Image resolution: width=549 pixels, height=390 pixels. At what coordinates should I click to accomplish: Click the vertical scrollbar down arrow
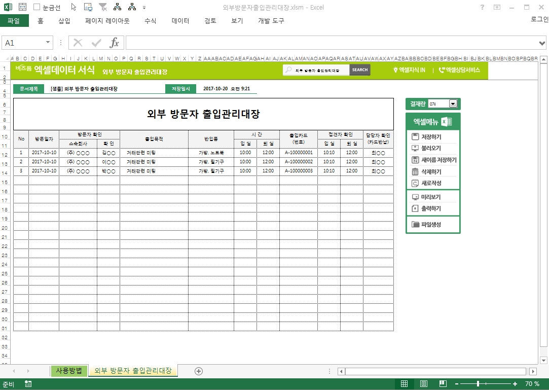coord(543,360)
